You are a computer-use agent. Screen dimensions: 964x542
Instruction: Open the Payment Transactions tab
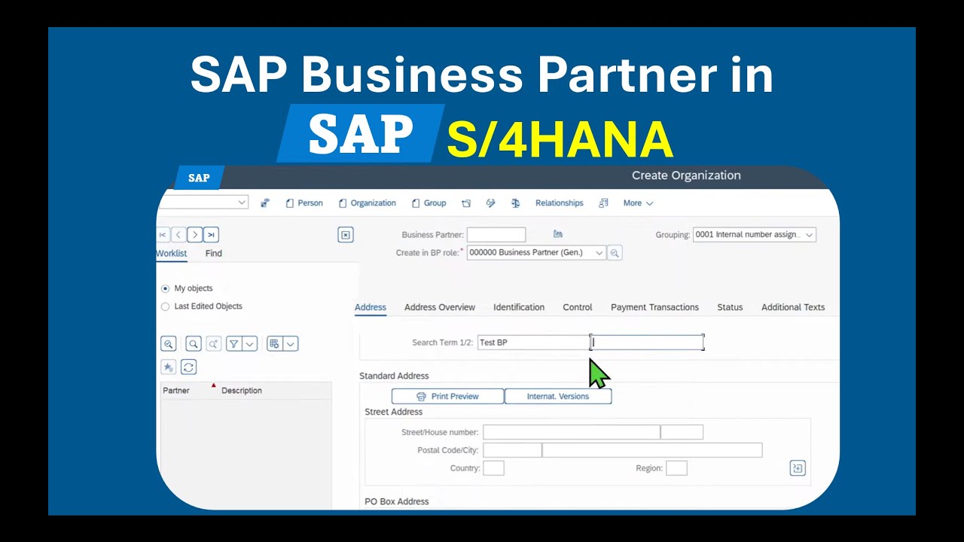click(x=654, y=307)
